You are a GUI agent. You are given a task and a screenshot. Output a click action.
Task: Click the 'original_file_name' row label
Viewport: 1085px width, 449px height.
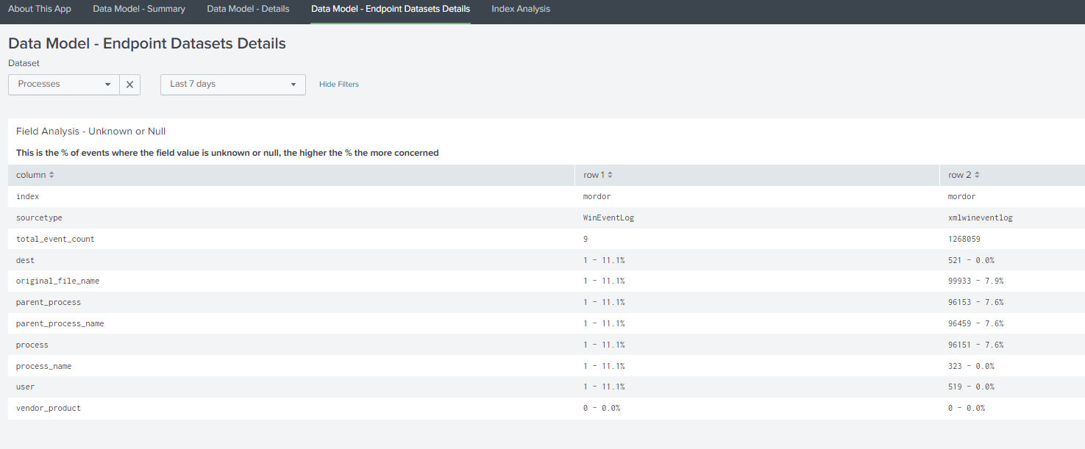pyautogui.click(x=58, y=281)
